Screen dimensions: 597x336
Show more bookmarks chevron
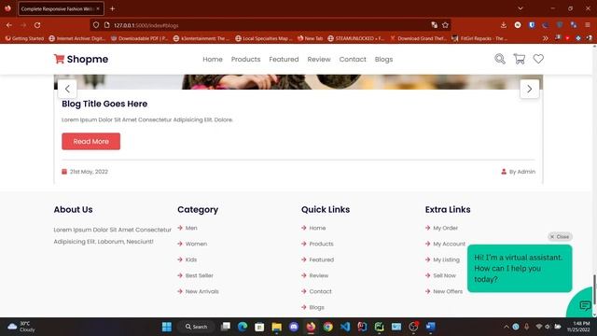545,38
